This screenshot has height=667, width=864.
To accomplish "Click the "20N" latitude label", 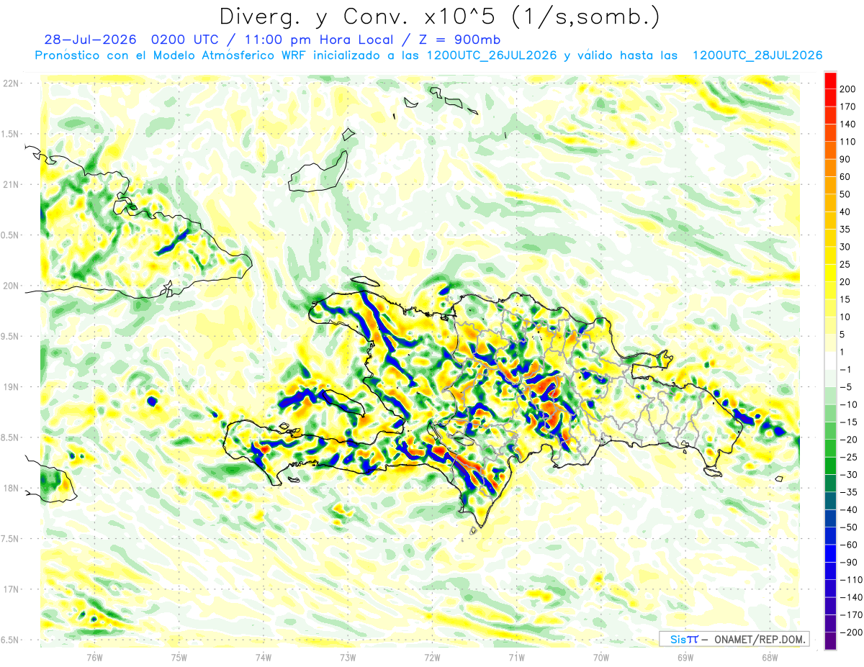I will tap(12, 286).
